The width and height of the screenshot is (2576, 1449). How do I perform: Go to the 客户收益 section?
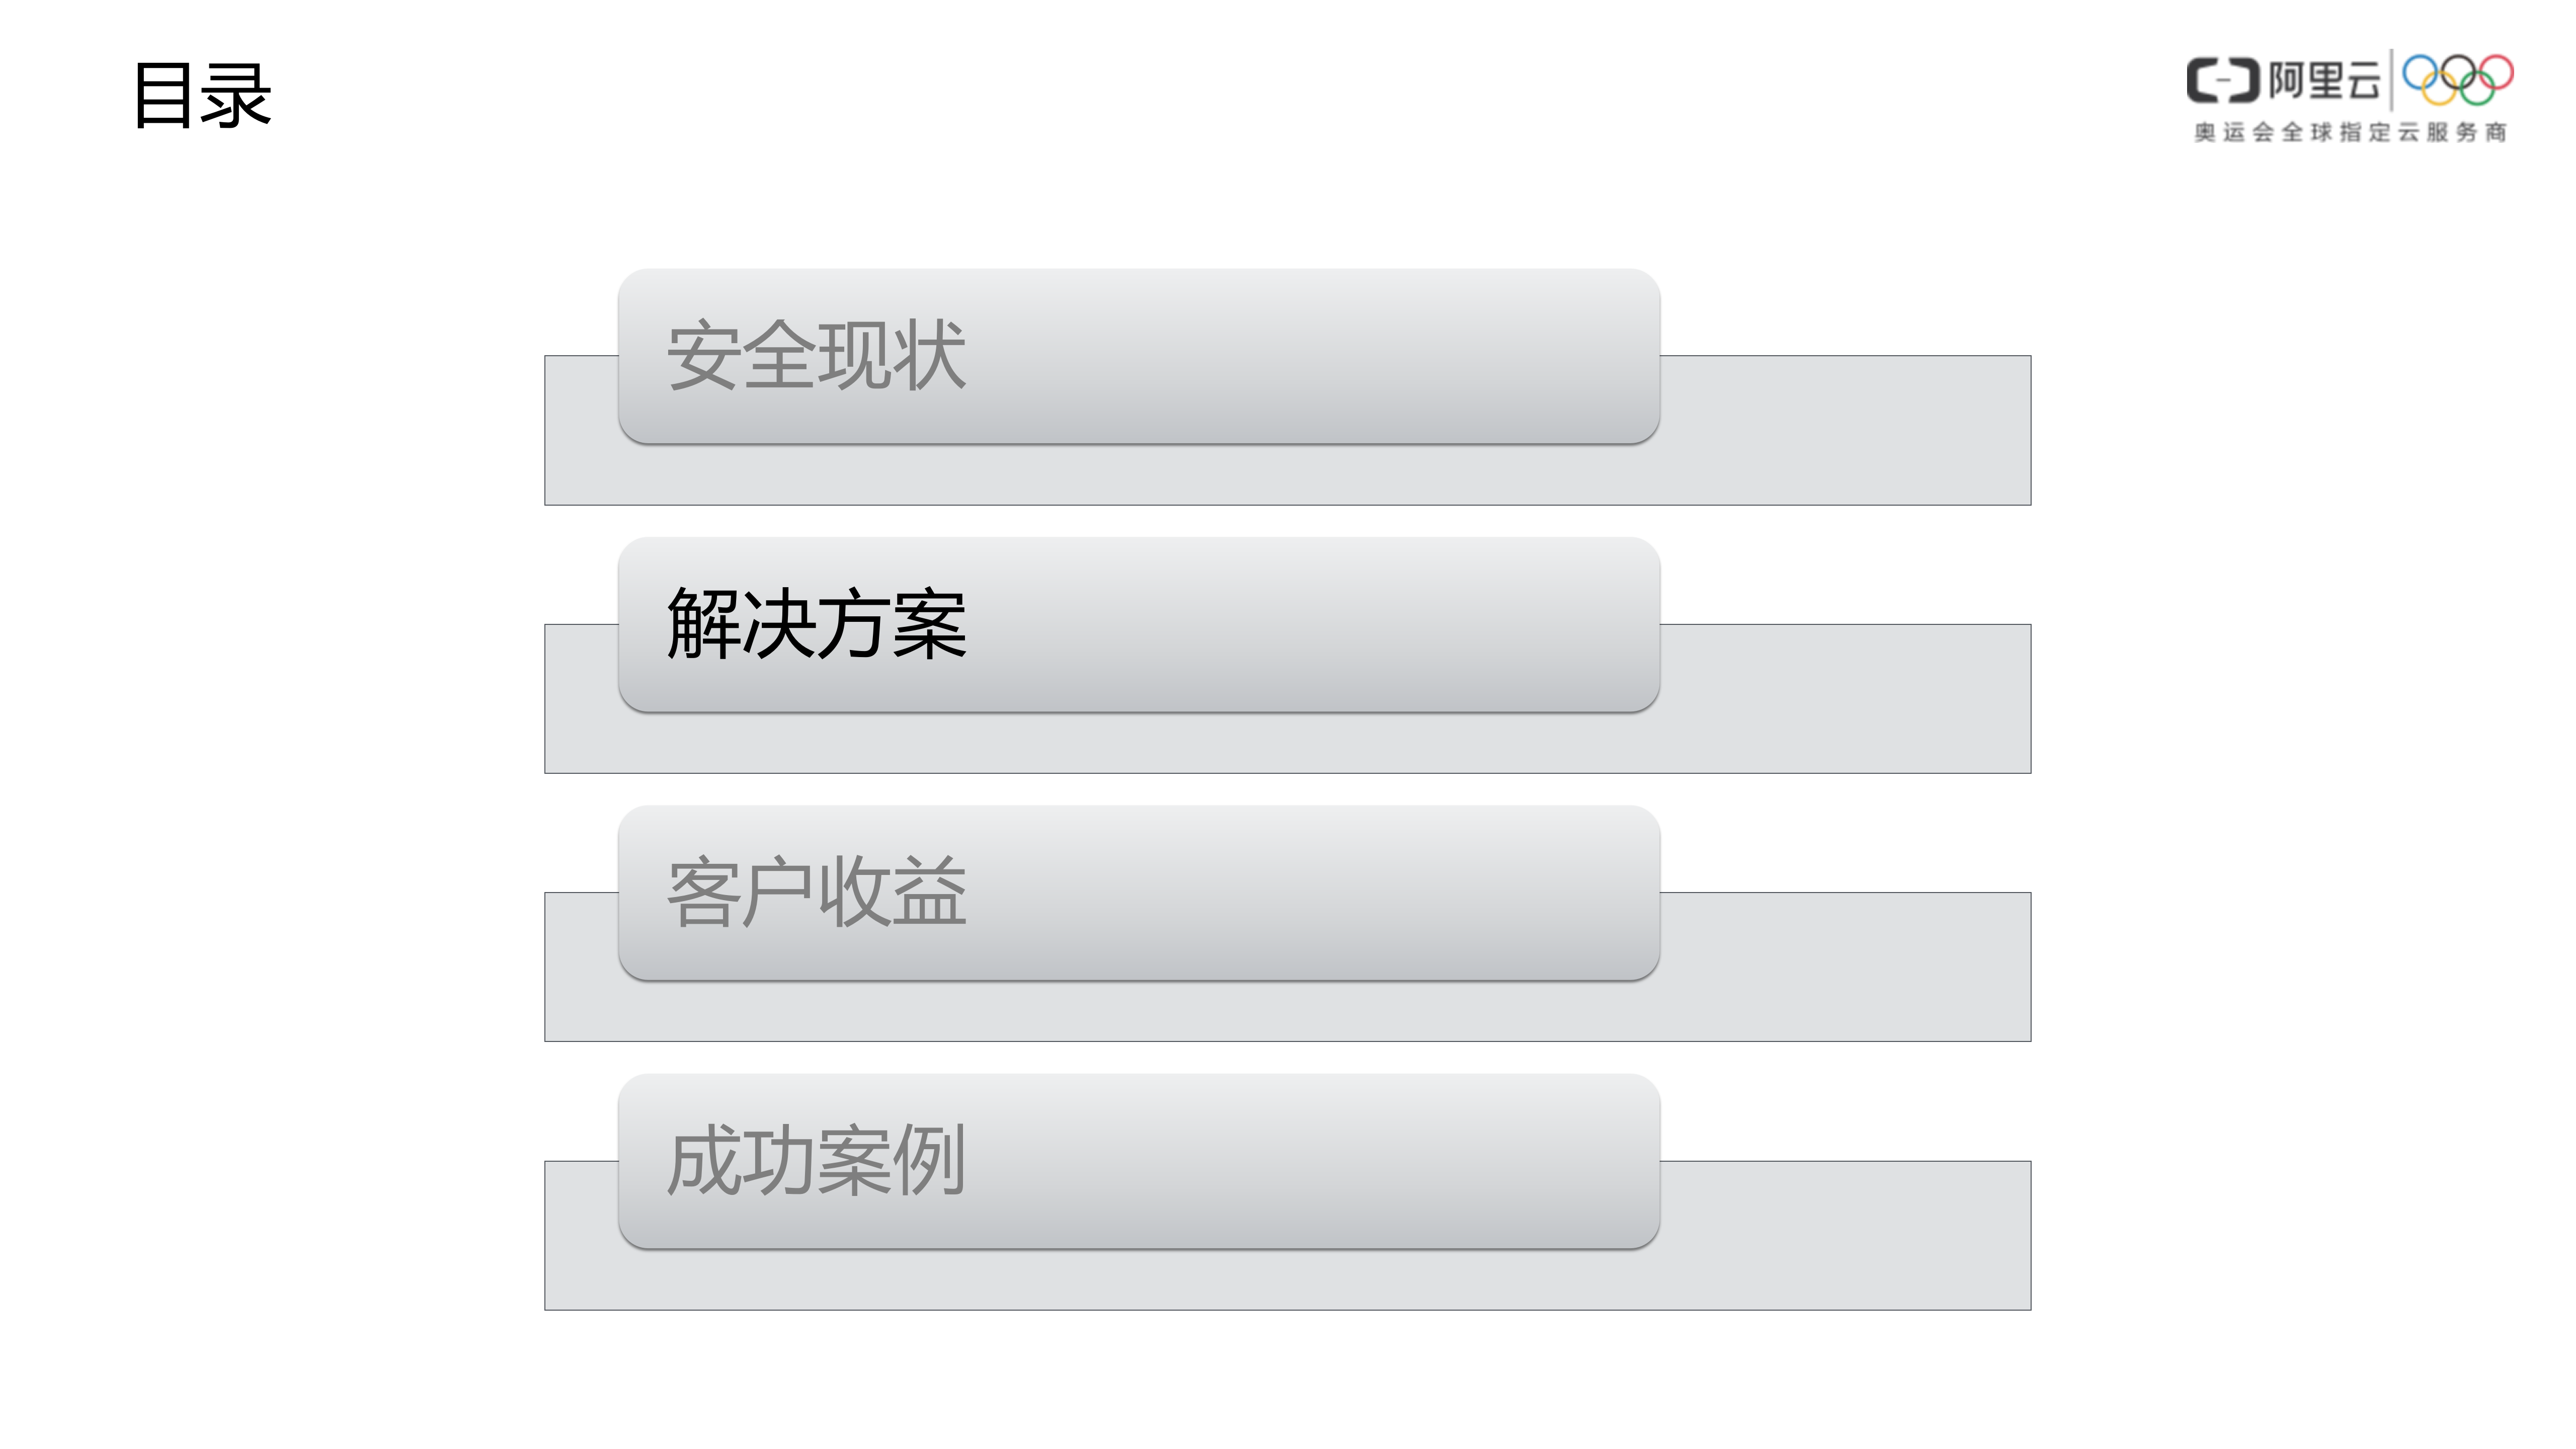pyautogui.click(x=1138, y=892)
